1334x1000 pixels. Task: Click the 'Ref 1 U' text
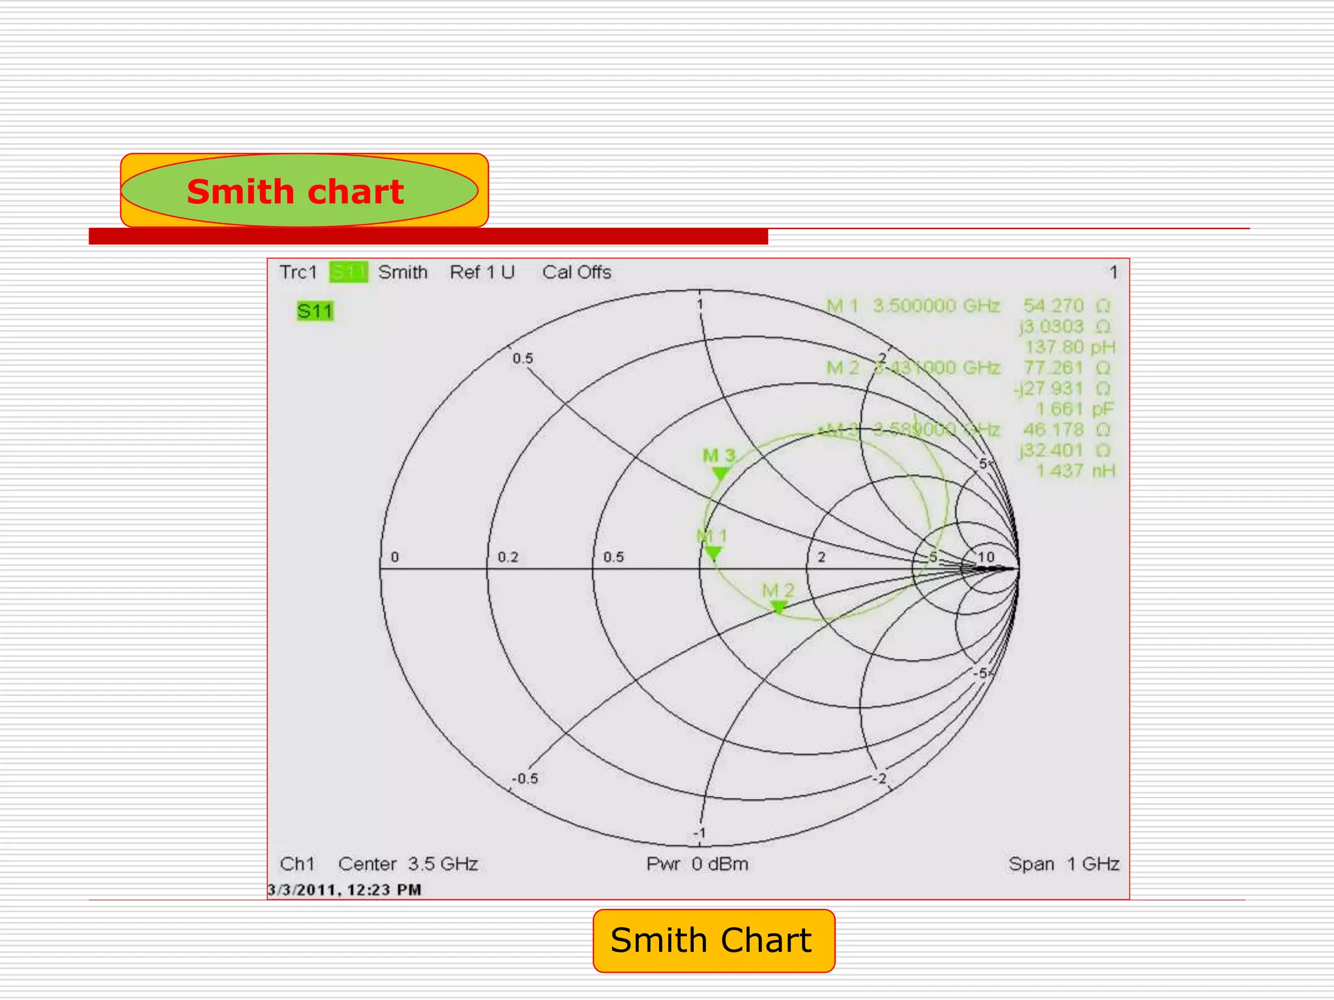click(x=482, y=272)
